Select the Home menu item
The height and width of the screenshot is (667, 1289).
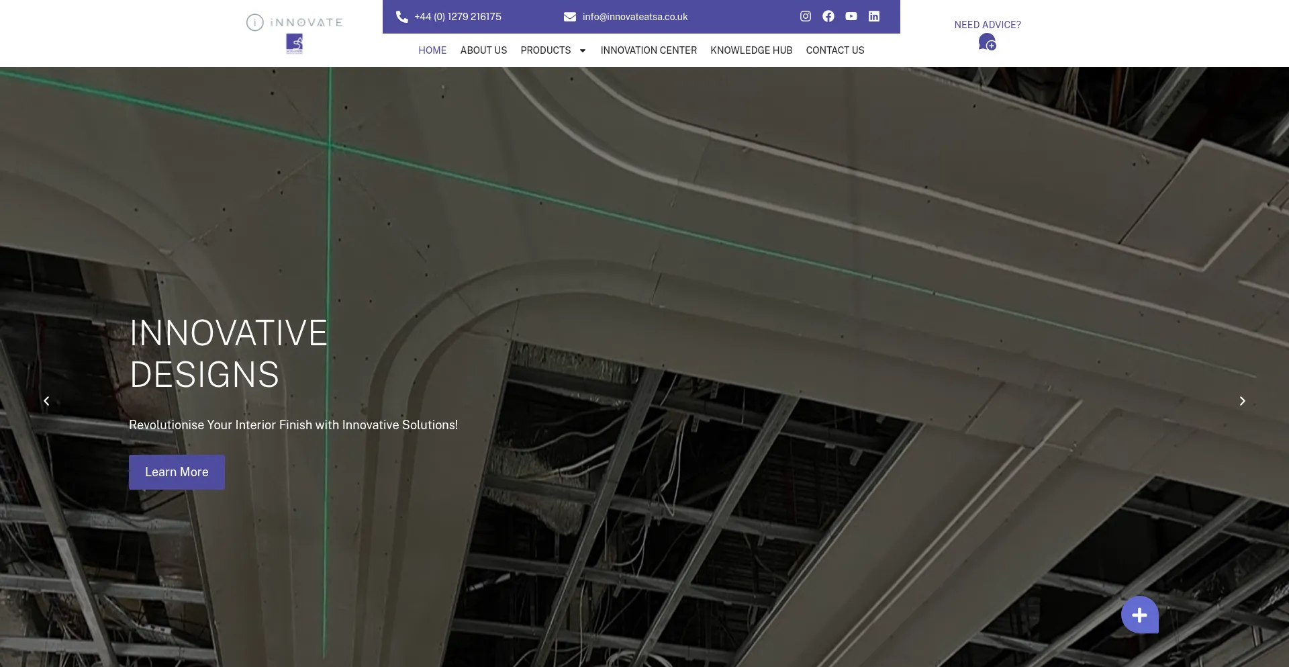point(432,50)
